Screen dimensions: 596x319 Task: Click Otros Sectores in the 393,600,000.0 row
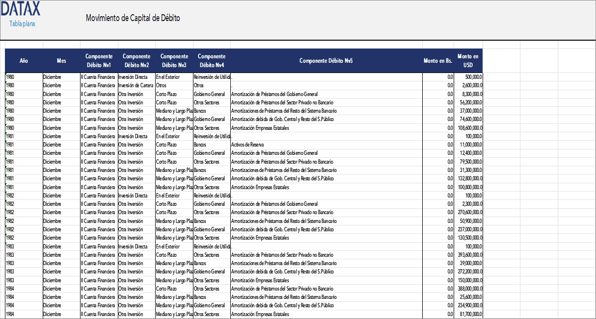coord(212,255)
